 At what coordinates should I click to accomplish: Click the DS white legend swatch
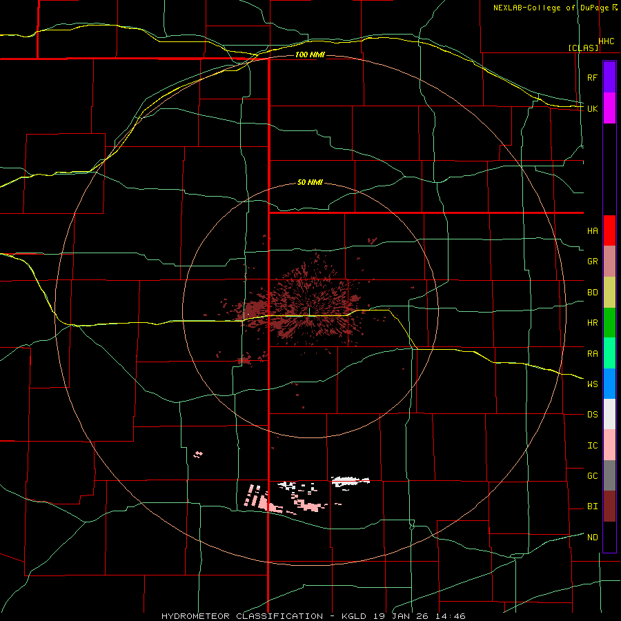609,414
